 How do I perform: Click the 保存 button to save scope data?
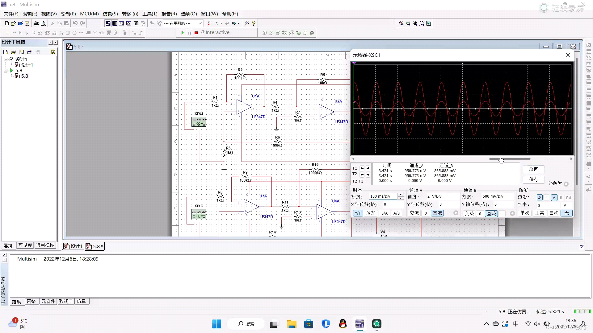534,180
